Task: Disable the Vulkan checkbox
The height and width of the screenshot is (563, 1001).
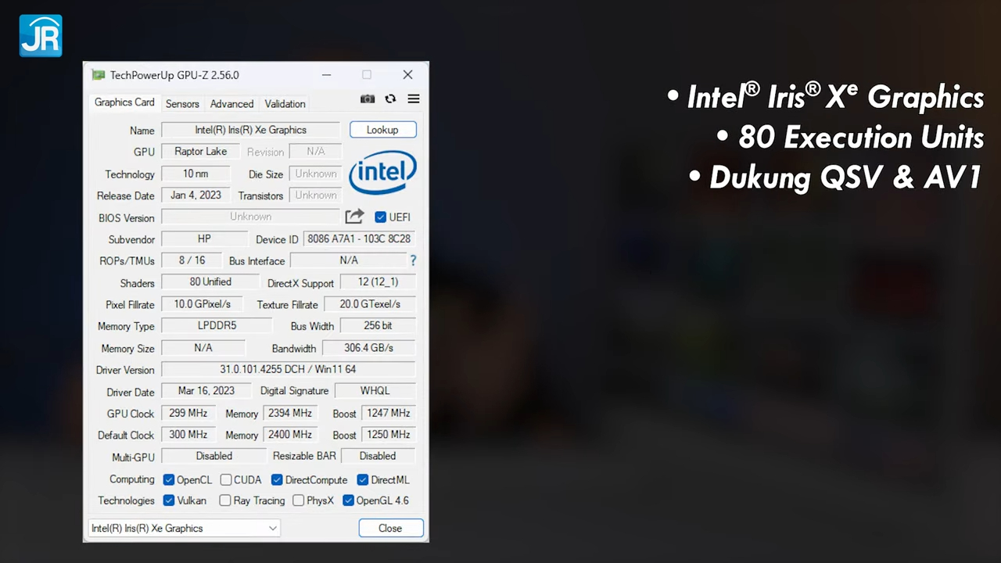Action: (x=169, y=500)
